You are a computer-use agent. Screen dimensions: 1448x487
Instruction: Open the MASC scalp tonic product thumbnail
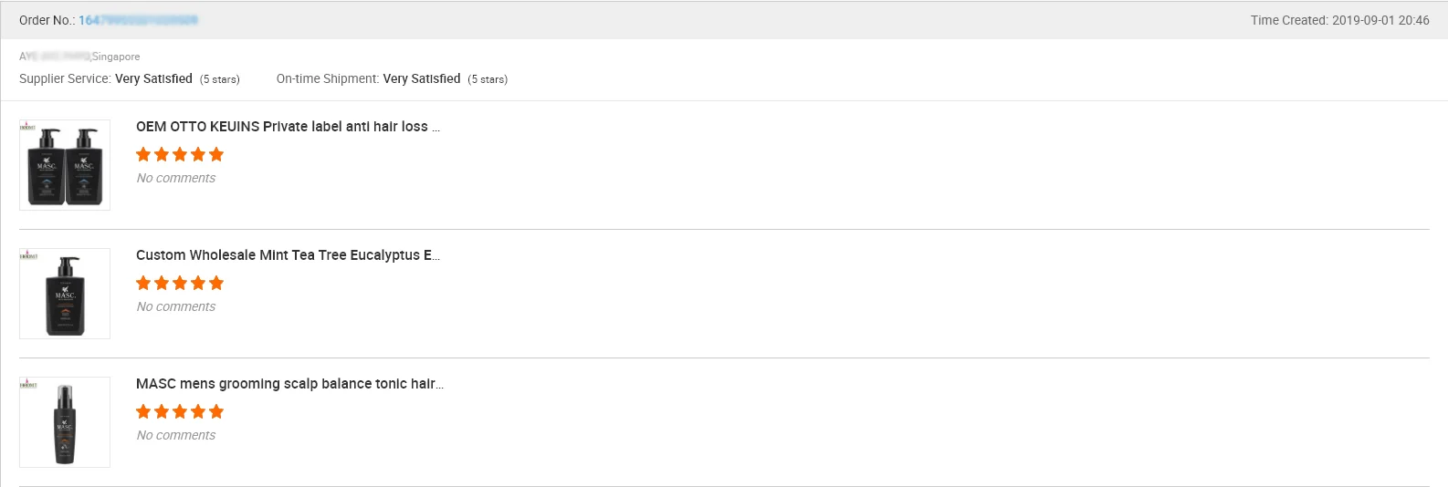[x=65, y=422]
